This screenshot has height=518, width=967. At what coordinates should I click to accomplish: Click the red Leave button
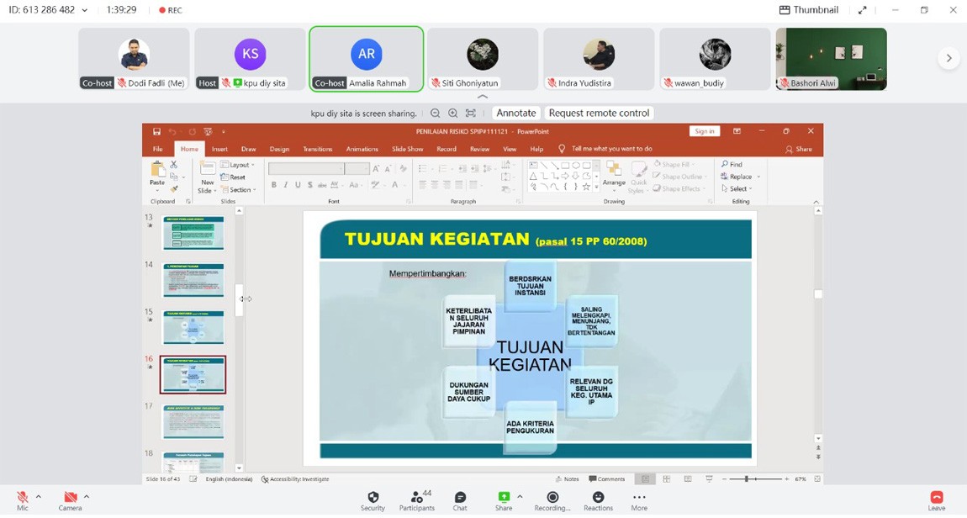pos(936,498)
